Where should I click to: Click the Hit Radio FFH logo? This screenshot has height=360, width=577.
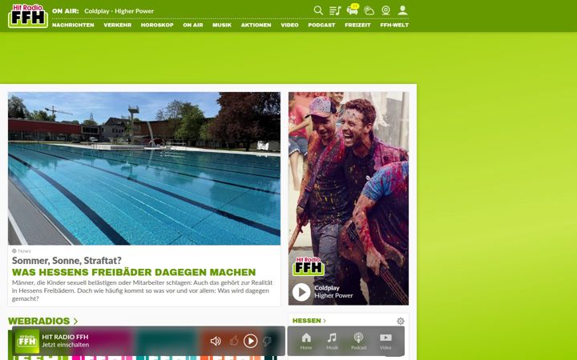28,16
